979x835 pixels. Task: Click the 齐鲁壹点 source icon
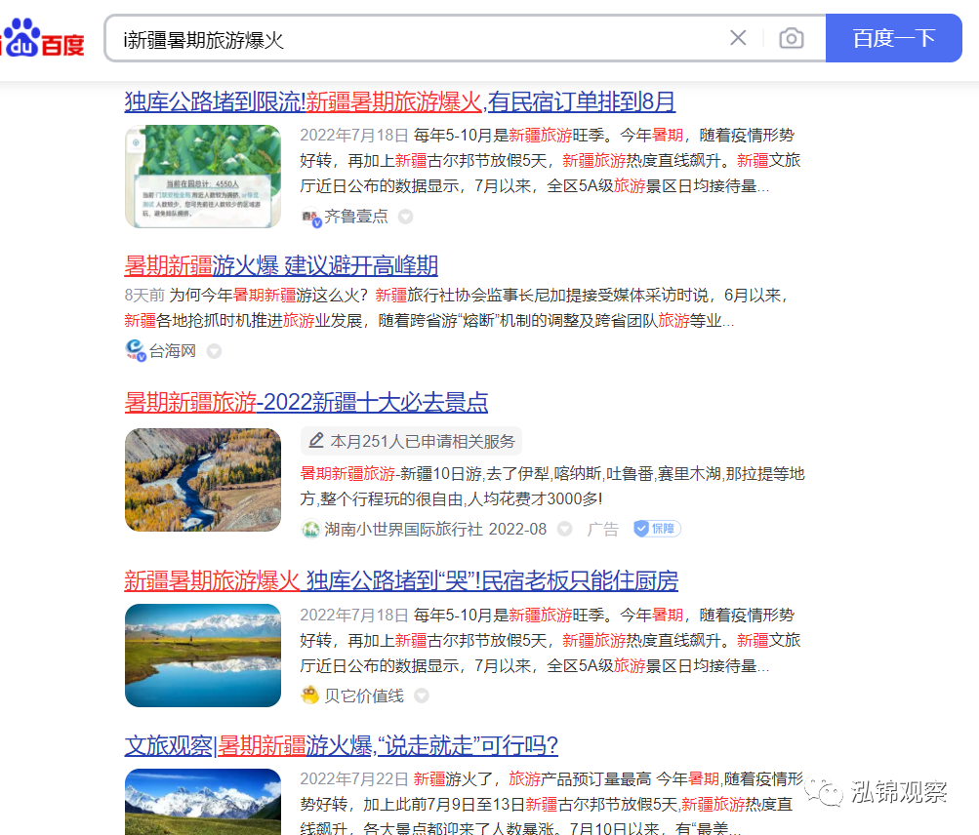click(x=310, y=217)
